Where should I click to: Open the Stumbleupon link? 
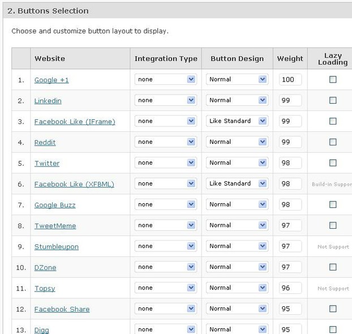click(x=57, y=247)
